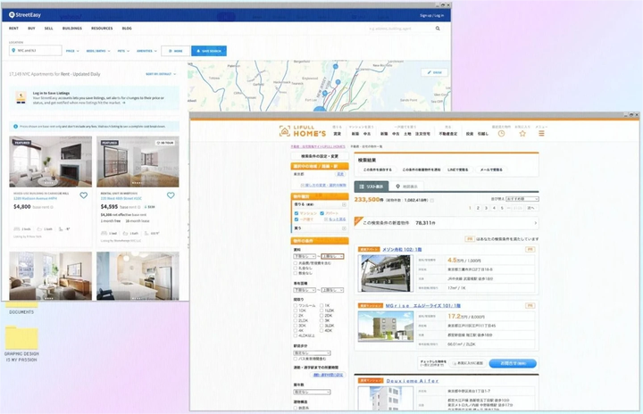The height and width of the screenshot is (414, 643).
Task: Check the ワンルーム floor plan checkbox
Action: (x=296, y=306)
